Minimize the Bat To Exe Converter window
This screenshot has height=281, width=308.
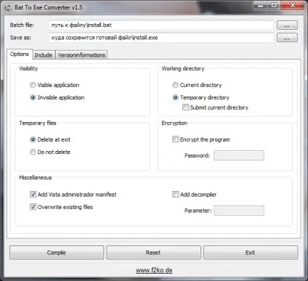(x=261, y=5)
